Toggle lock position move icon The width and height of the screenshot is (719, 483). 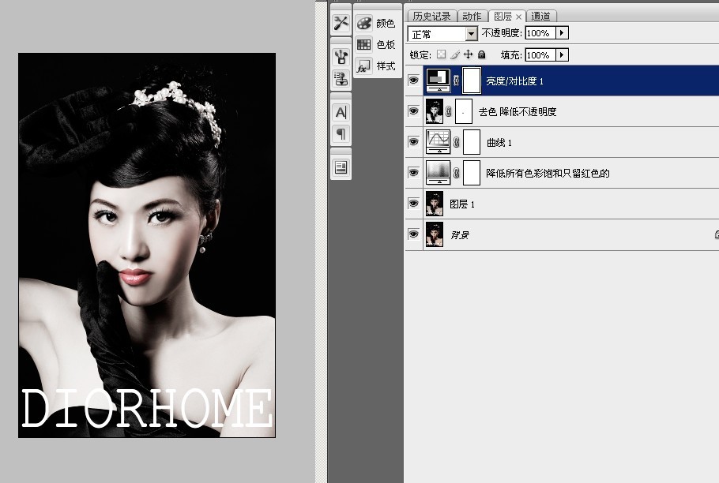(x=468, y=55)
